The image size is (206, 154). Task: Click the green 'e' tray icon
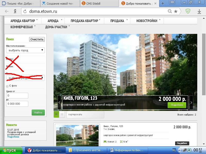189,150
